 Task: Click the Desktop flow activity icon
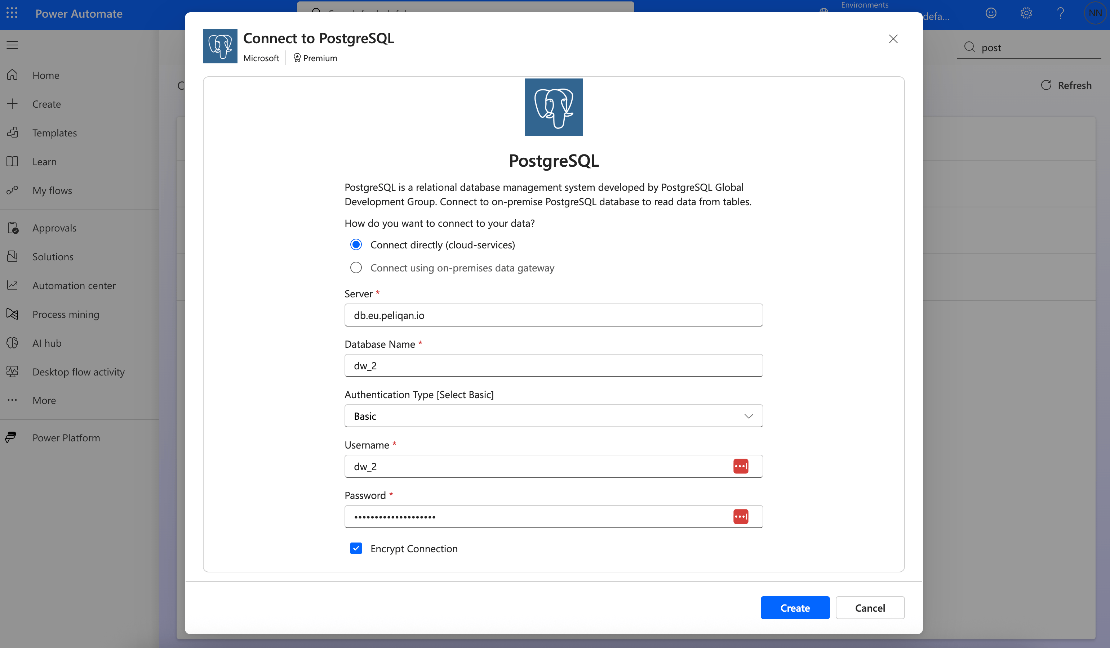click(x=12, y=372)
